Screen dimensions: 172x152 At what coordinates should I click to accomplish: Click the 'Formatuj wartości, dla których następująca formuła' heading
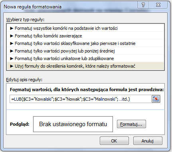click(87, 90)
